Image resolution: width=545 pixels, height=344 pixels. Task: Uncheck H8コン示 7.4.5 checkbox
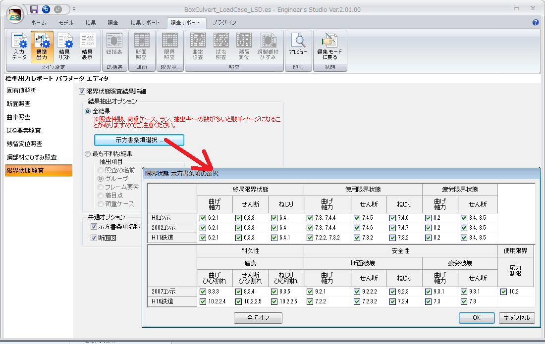coord(357,218)
